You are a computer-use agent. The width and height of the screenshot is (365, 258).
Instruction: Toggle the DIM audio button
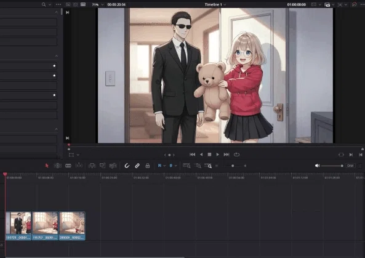point(350,166)
